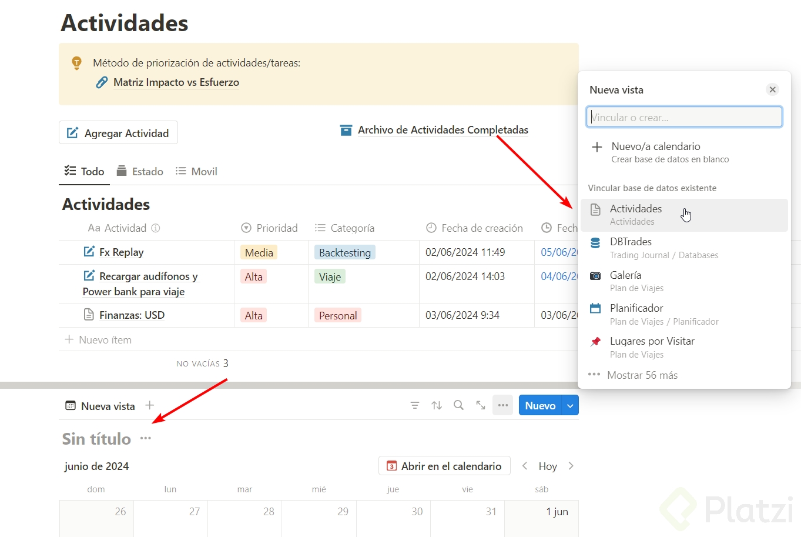This screenshot has width=801, height=537.
Task: Close the Nueva vista popup
Action: (772, 89)
